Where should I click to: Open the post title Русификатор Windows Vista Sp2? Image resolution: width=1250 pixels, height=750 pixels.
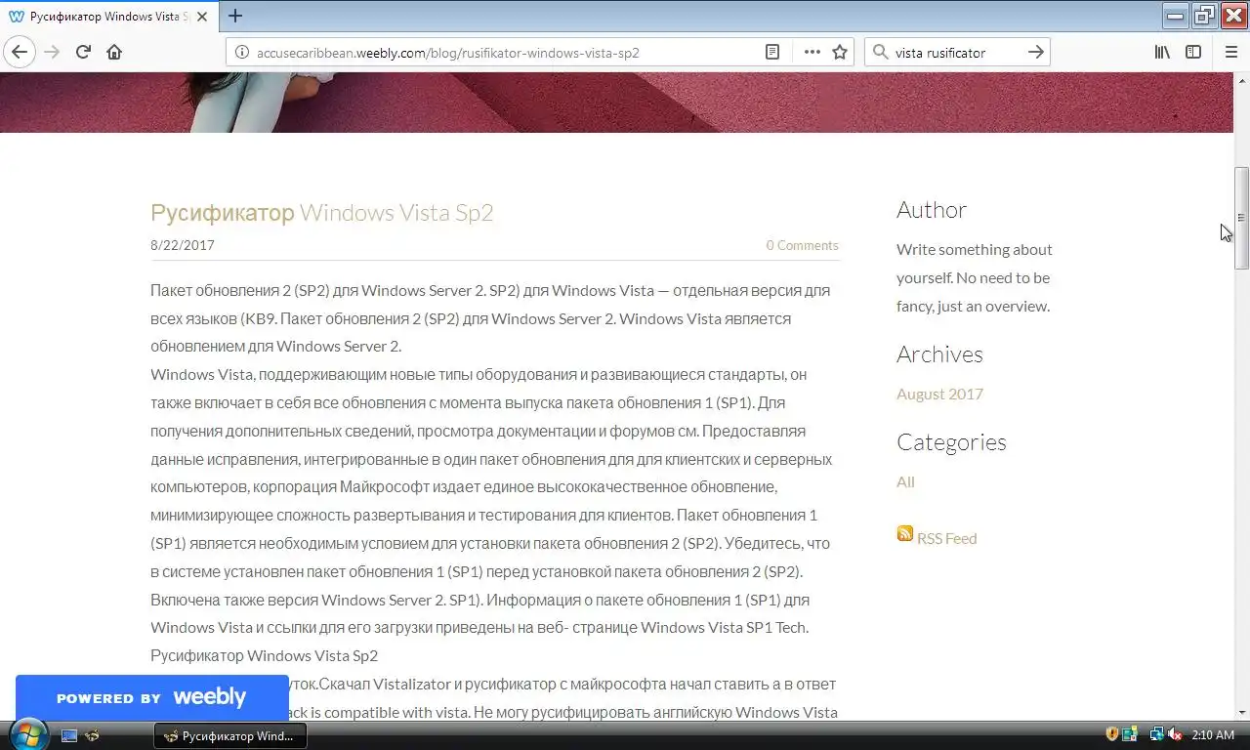321,213
